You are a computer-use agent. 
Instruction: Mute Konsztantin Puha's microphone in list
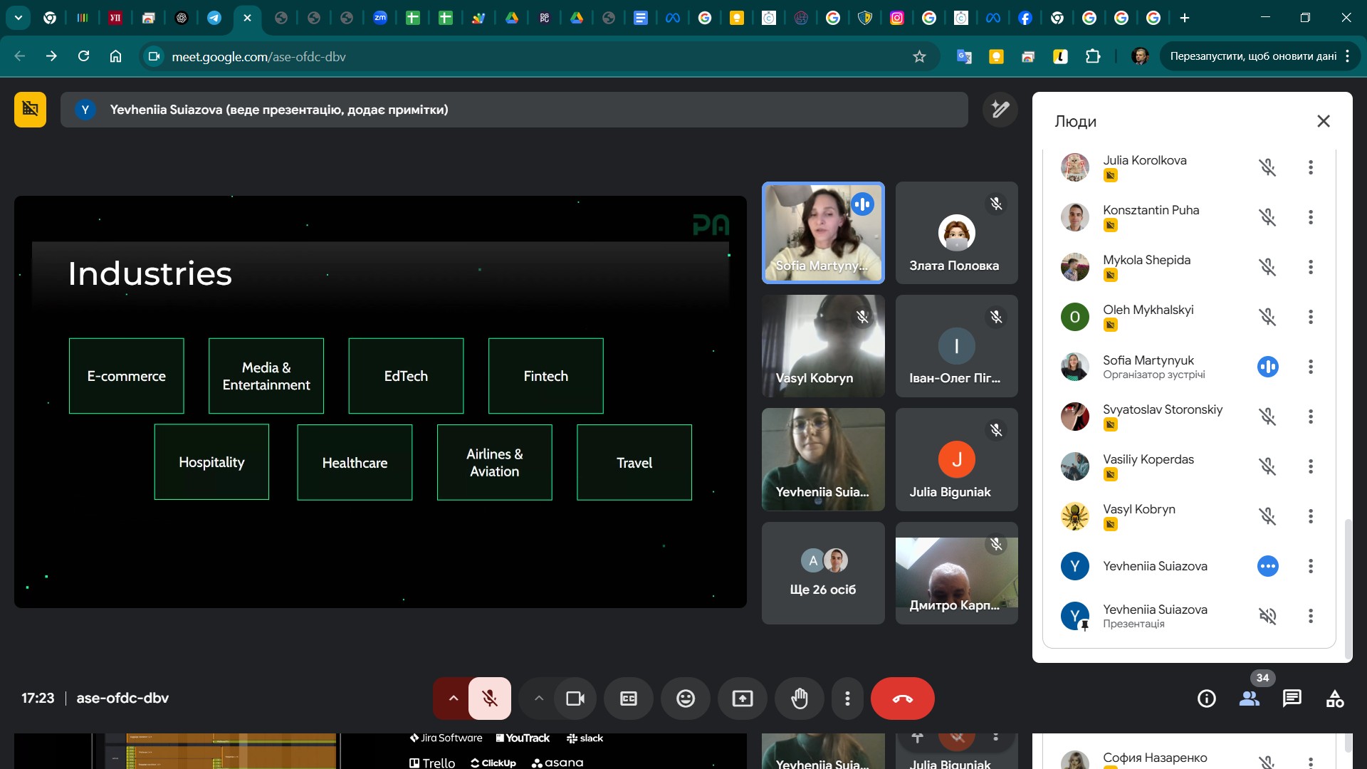click(1267, 217)
